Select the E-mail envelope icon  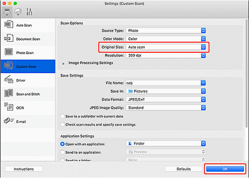9,121
